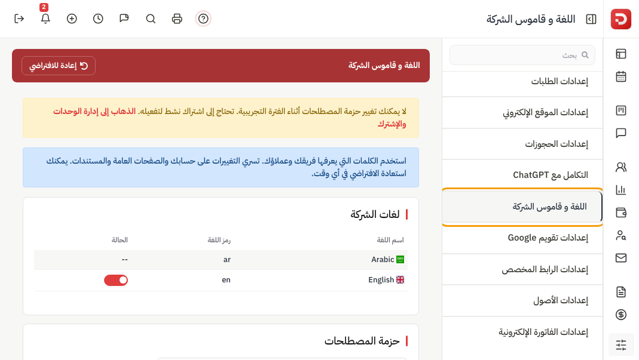The height and width of the screenshot is (360, 639).
Task: Open إعدادات الفاتورة الإلكترونية menu item
Action: coord(522,332)
